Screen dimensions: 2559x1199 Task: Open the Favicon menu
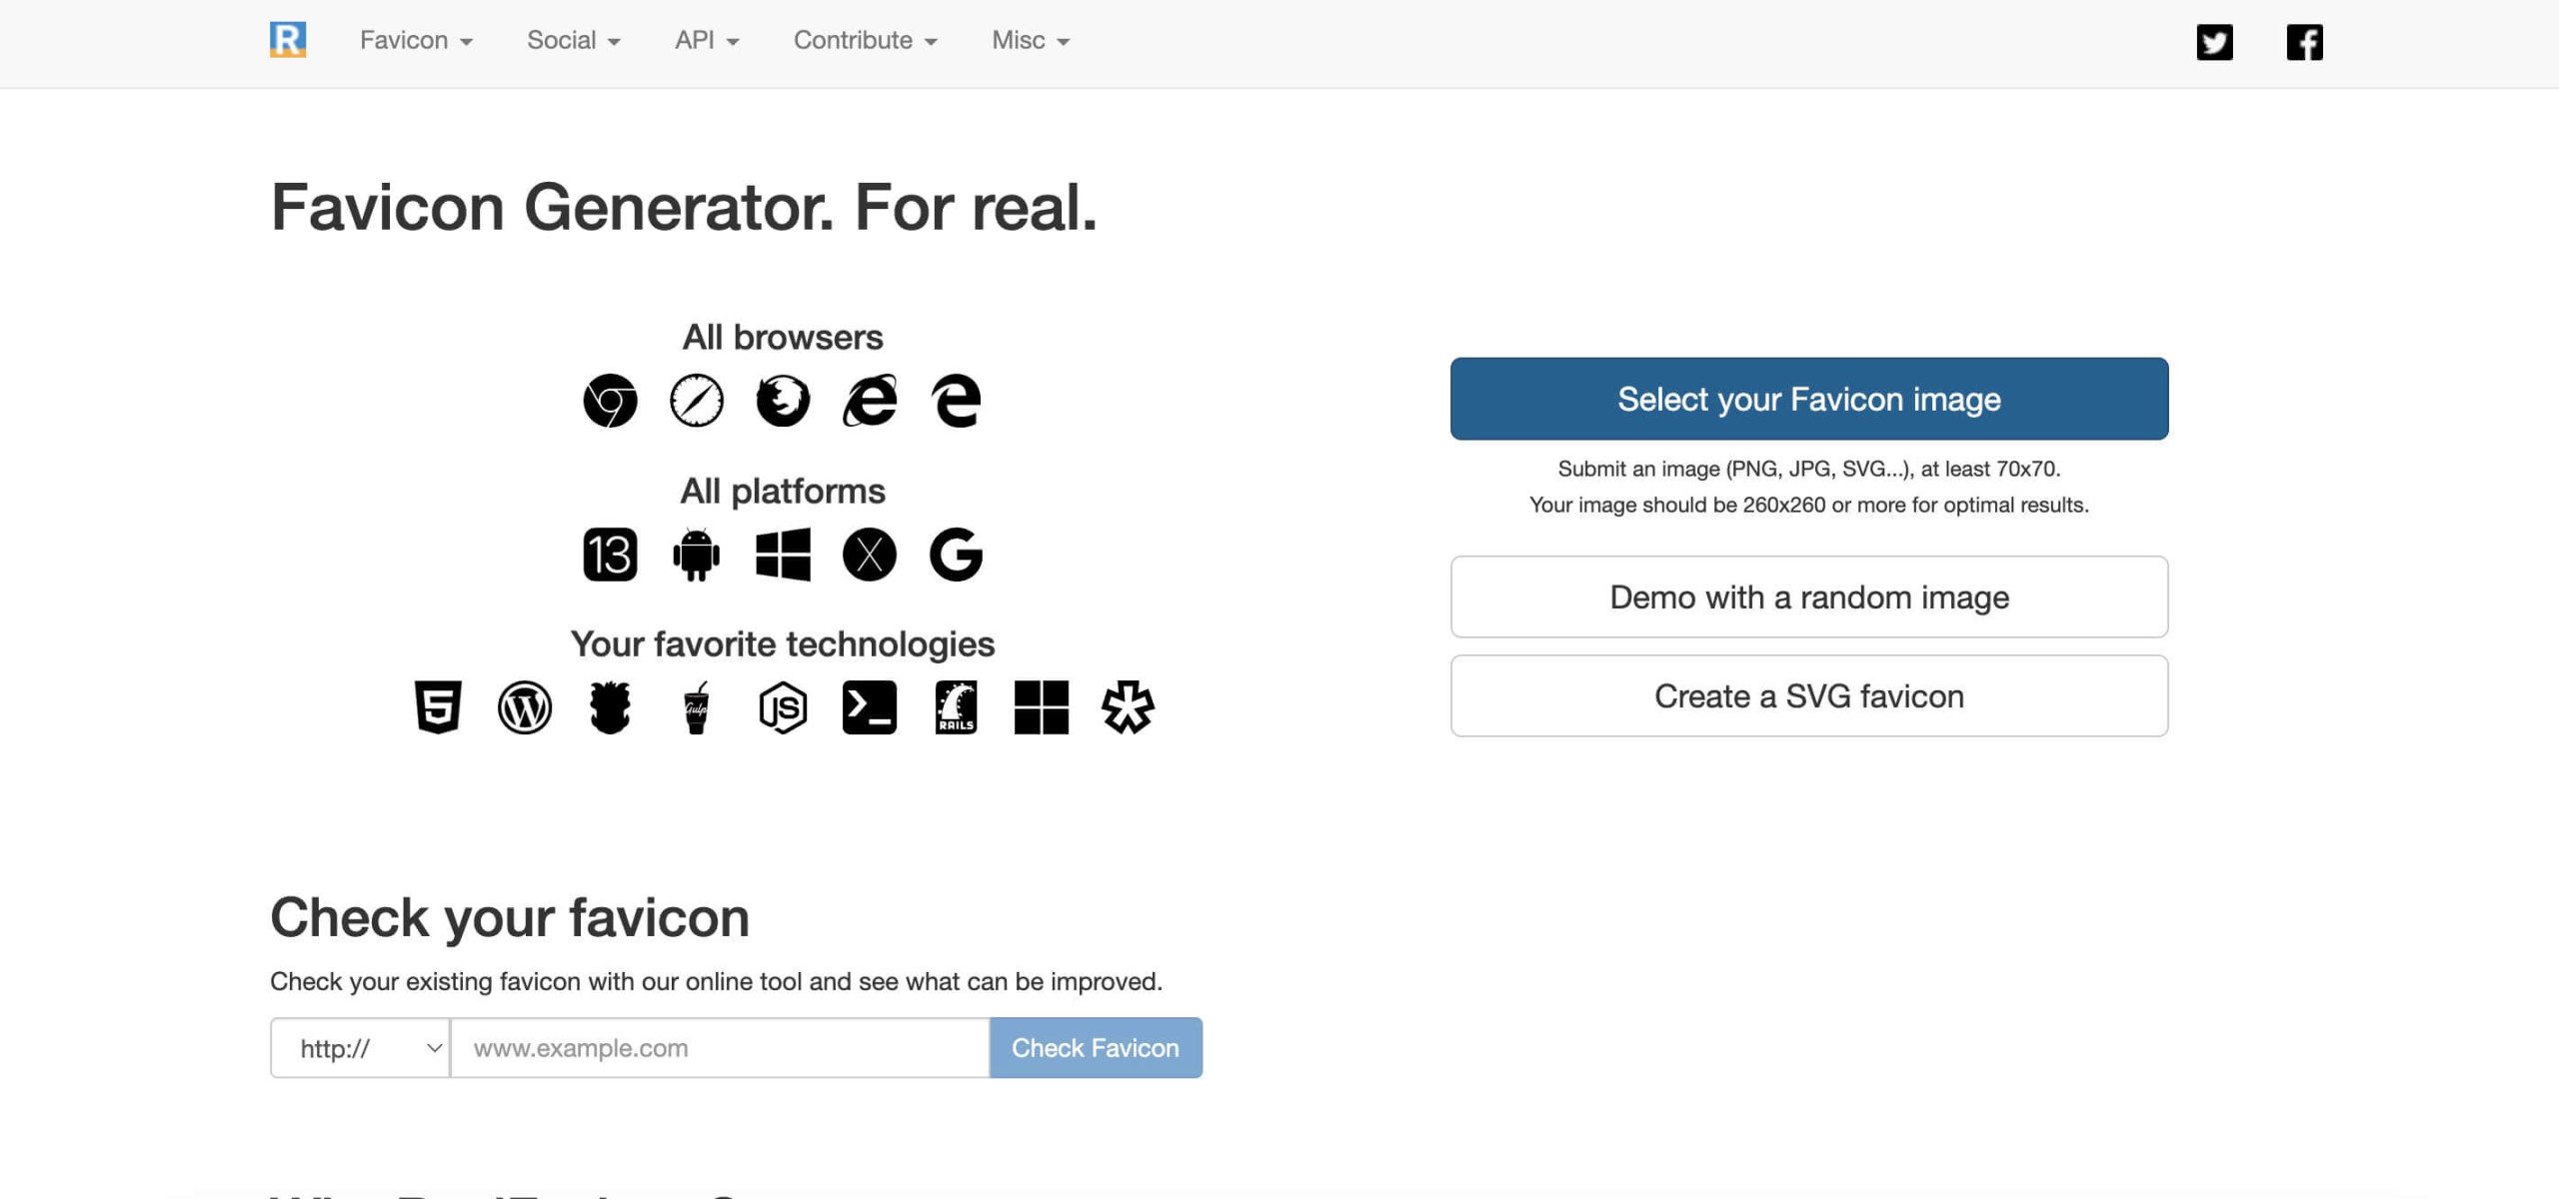(x=416, y=40)
